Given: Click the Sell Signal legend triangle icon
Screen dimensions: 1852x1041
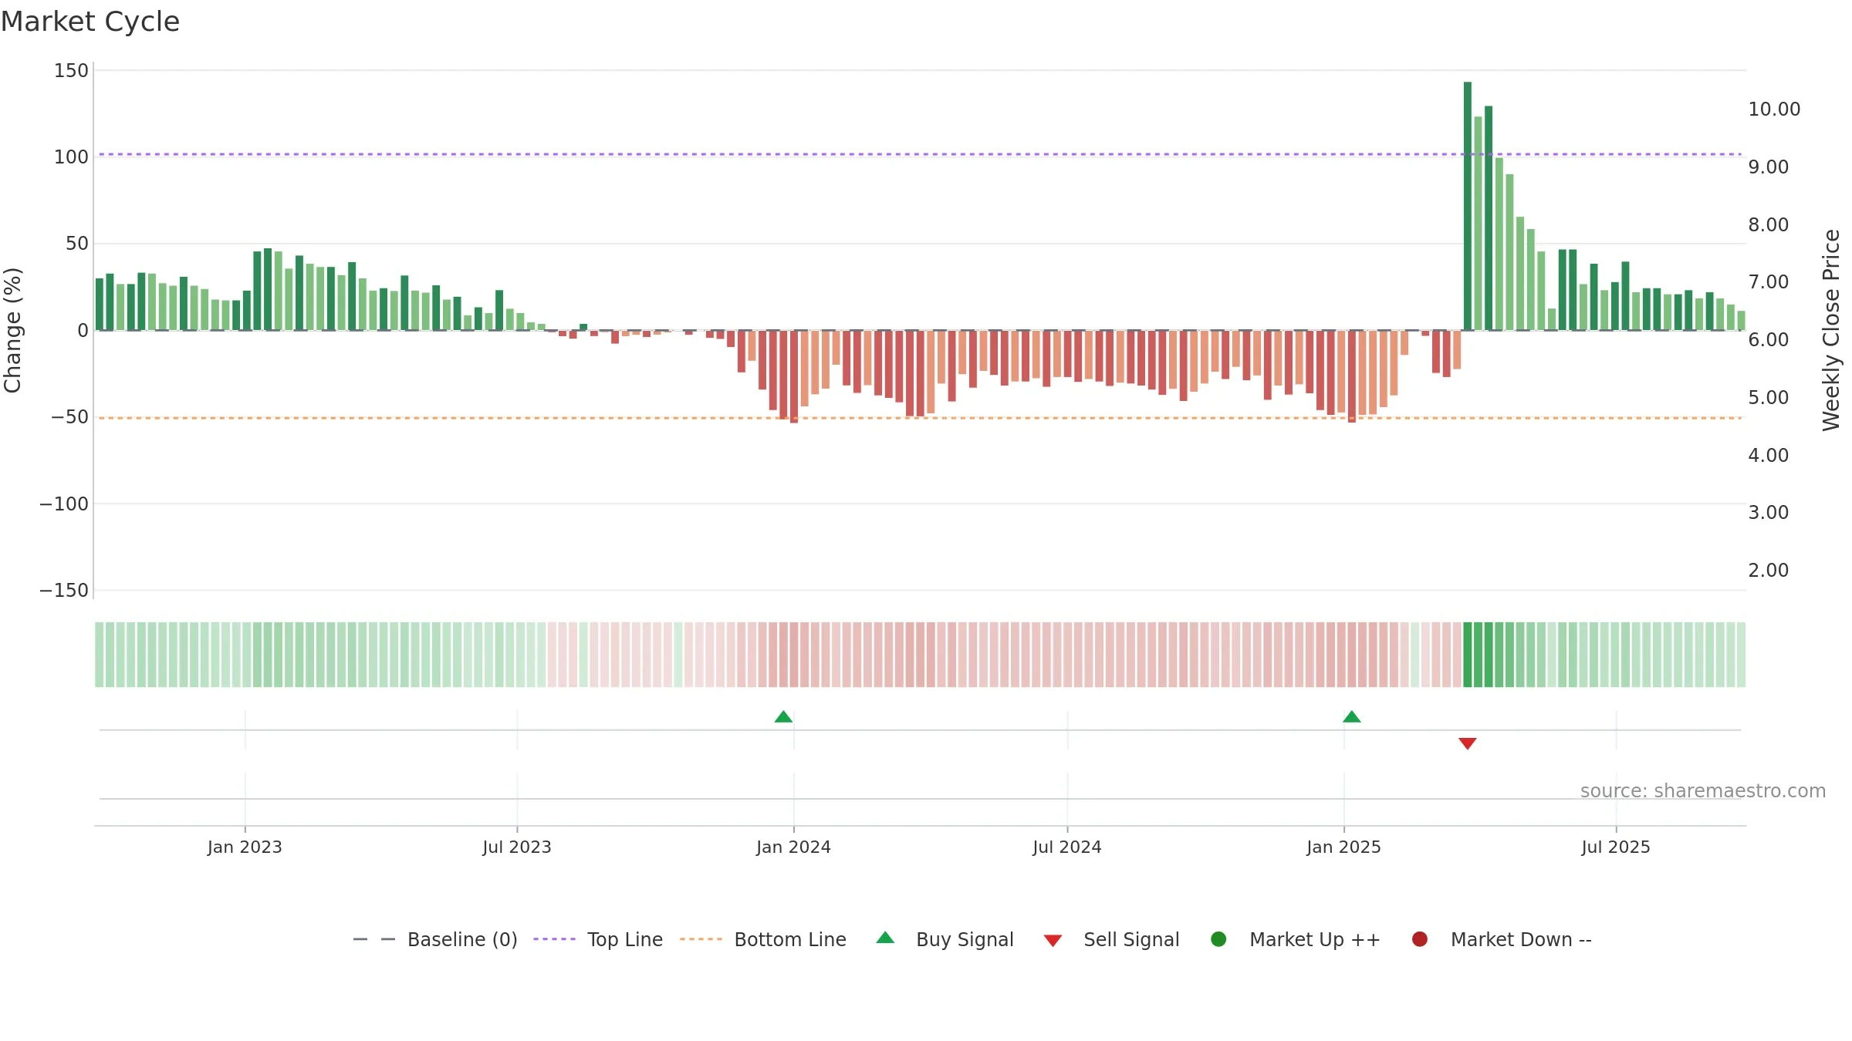Looking at the screenshot, I should tap(1053, 941).
